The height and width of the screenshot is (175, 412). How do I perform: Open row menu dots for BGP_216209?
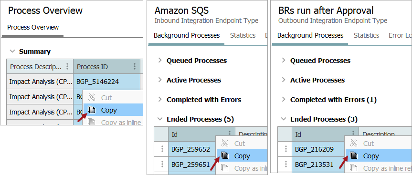pos(285,149)
